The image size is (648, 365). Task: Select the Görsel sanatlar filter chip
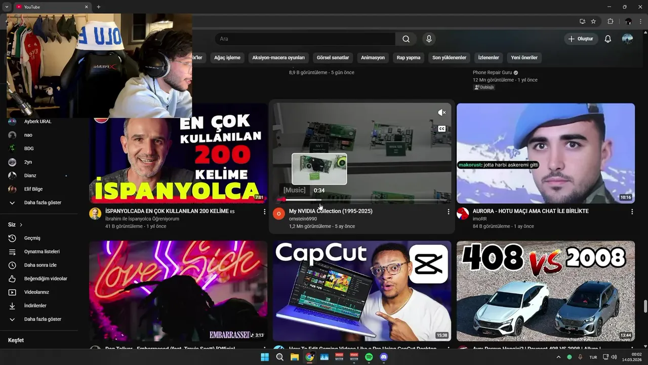[x=333, y=58]
